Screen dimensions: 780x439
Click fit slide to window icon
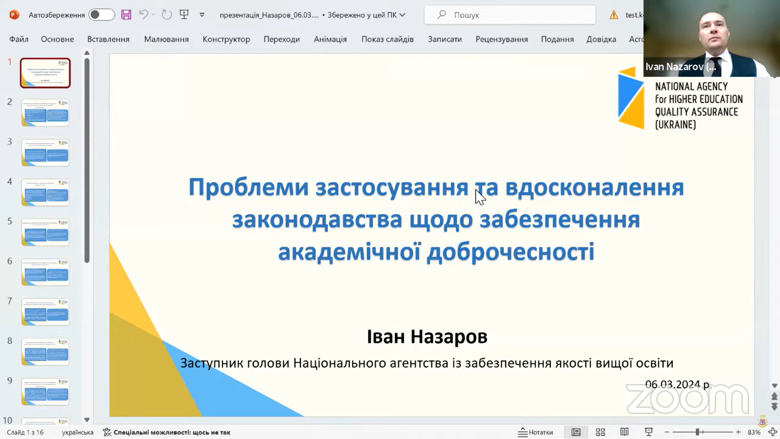pyautogui.click(x=772, y=432)
